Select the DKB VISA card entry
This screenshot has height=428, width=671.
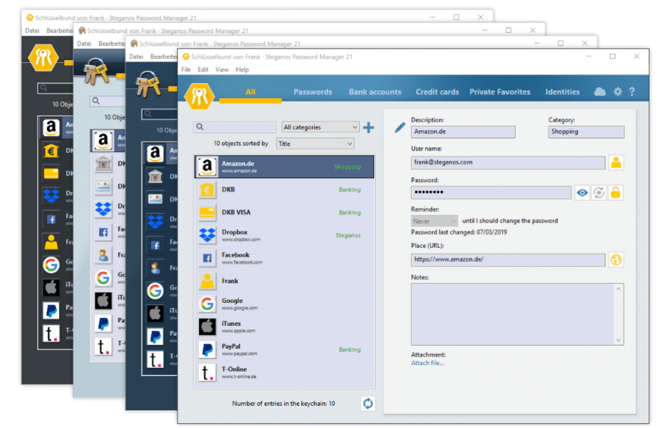pyautogui.click(x=284, y=213)
